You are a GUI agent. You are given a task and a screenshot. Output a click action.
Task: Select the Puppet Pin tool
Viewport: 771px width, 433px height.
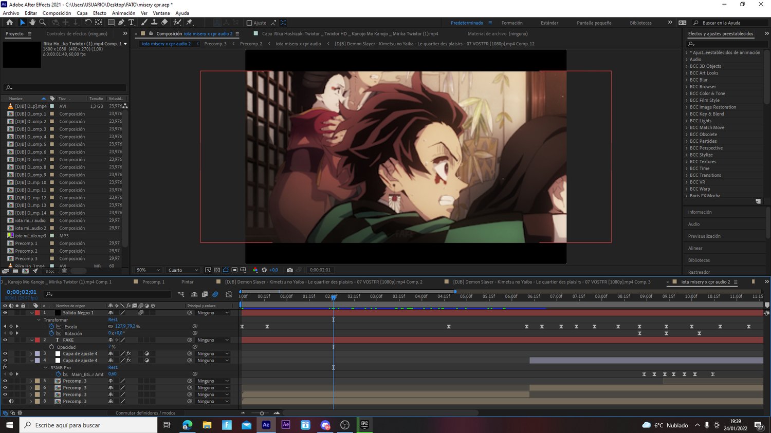[x=189, y=23]
